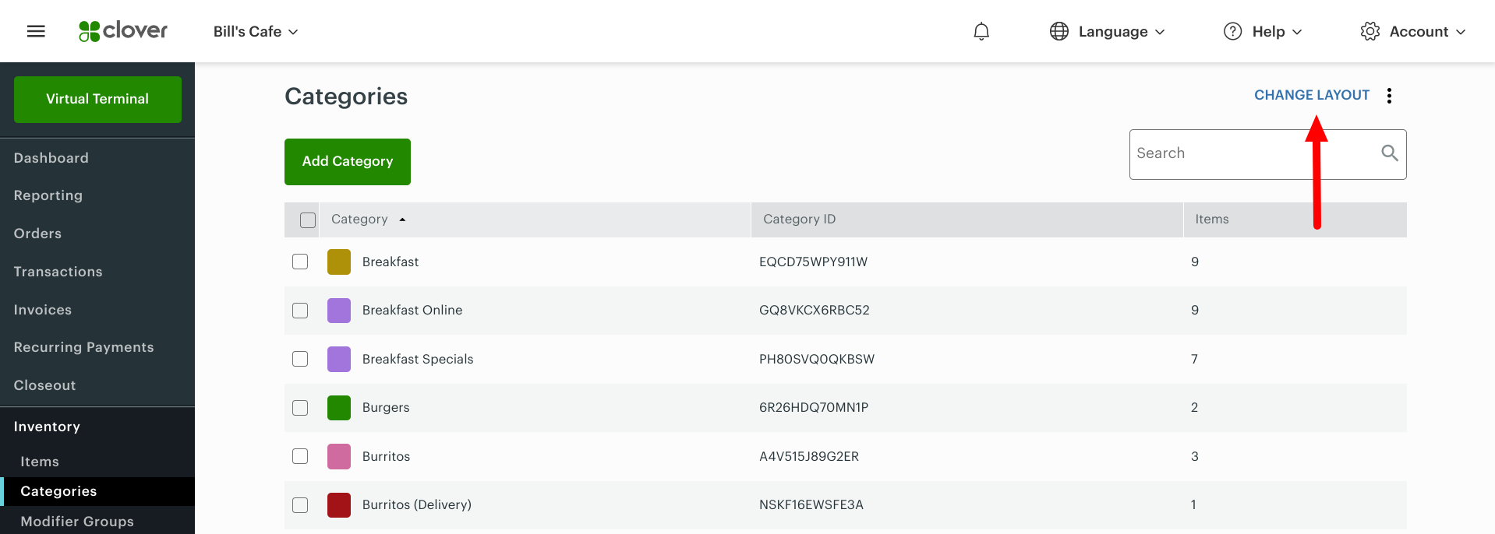Sort by the Category column arrow

pyautogui.click(x=402, y=220)
